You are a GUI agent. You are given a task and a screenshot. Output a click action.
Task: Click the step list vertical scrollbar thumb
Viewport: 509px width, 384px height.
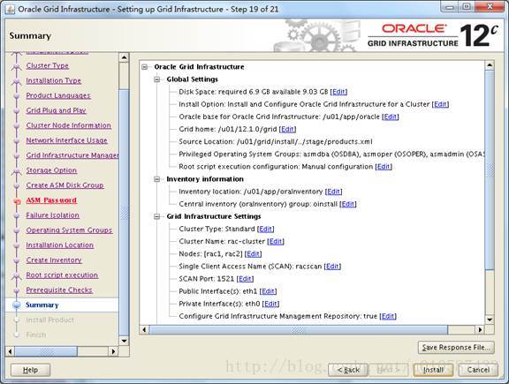coord(124,213)
